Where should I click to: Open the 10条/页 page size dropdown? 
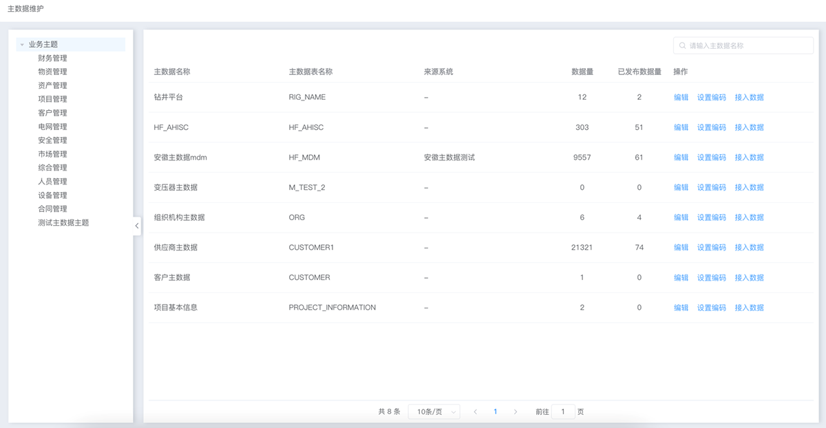click(434, 411)
